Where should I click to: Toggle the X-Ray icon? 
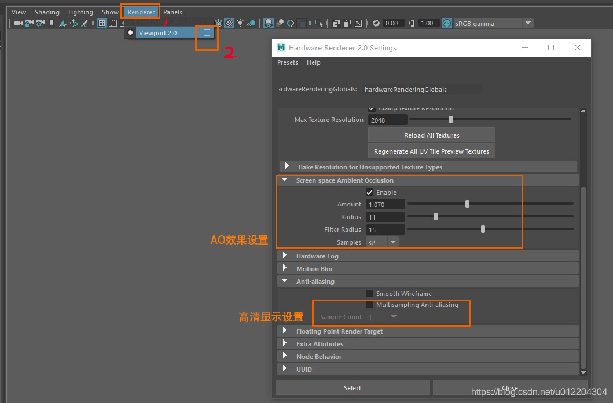pos(336,24)
